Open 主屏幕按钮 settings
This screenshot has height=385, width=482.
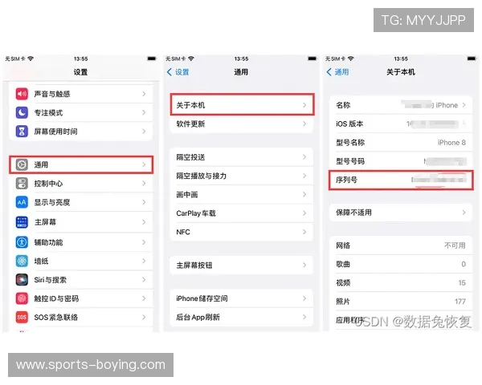[x=242, y=265]
